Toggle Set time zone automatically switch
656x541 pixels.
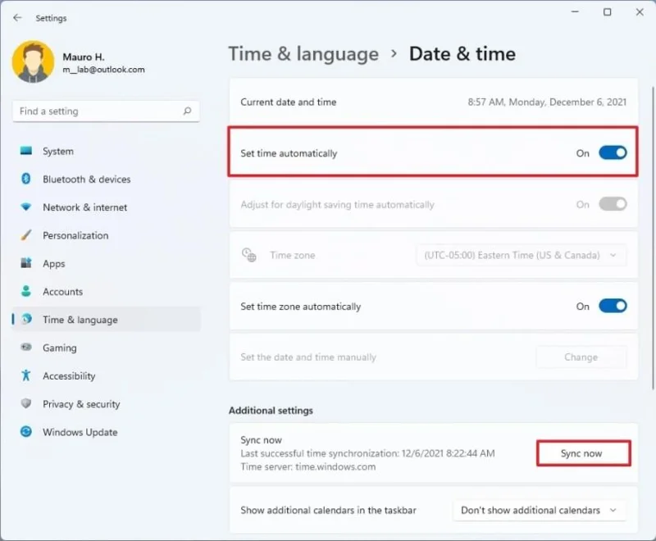[613, 306]
